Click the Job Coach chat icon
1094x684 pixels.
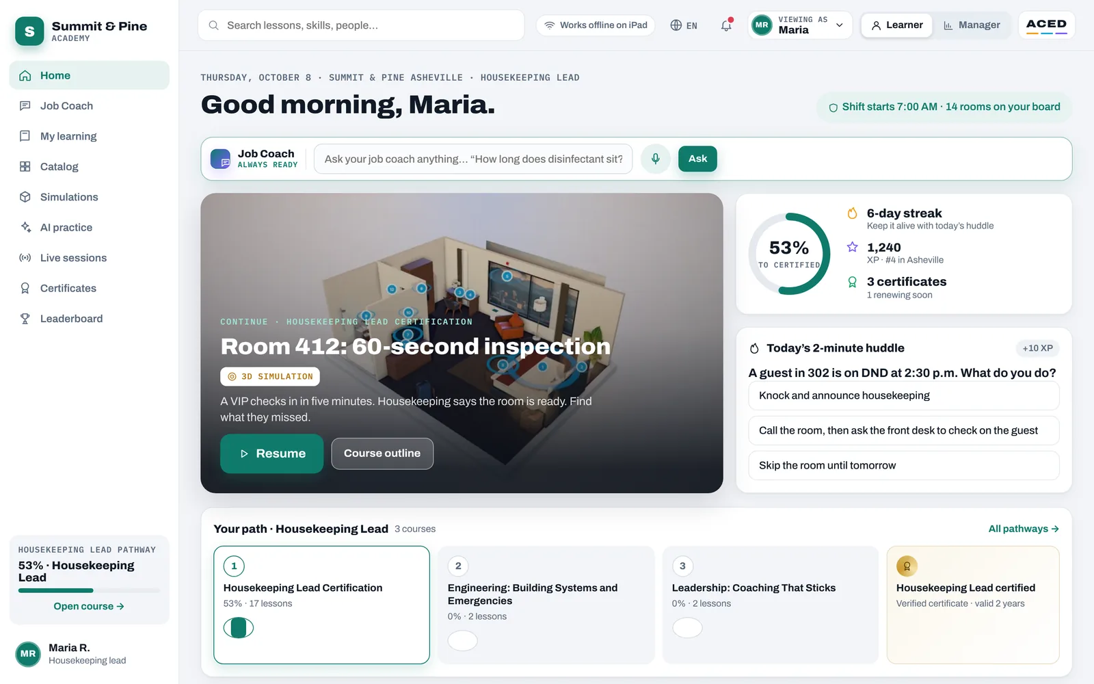[220, 159]
